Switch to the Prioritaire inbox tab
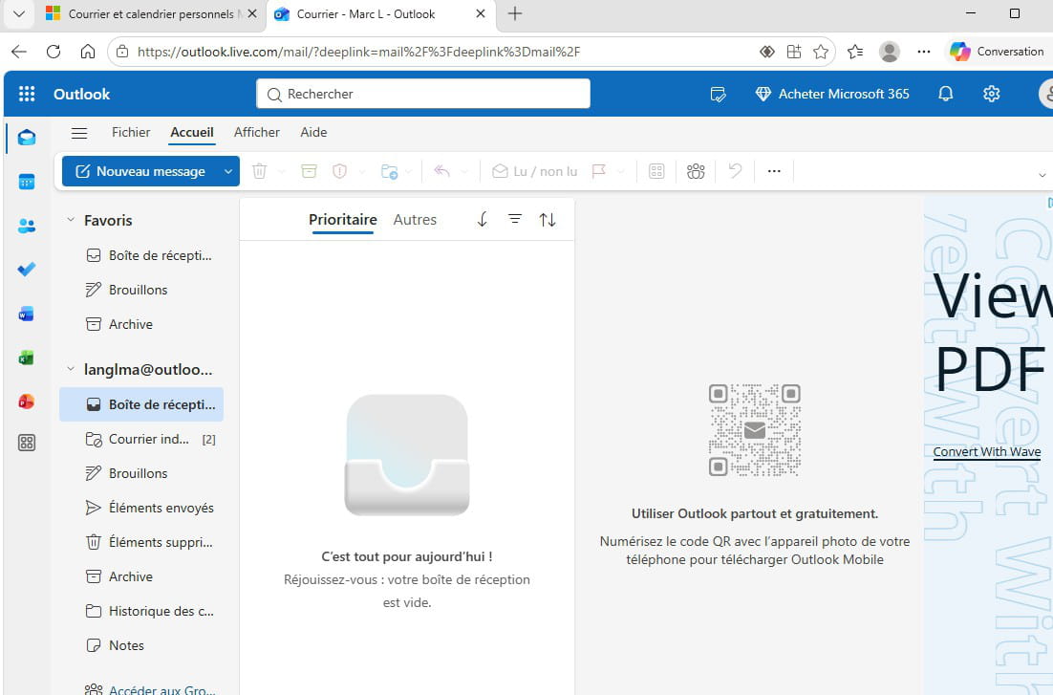 coord(342,219)
